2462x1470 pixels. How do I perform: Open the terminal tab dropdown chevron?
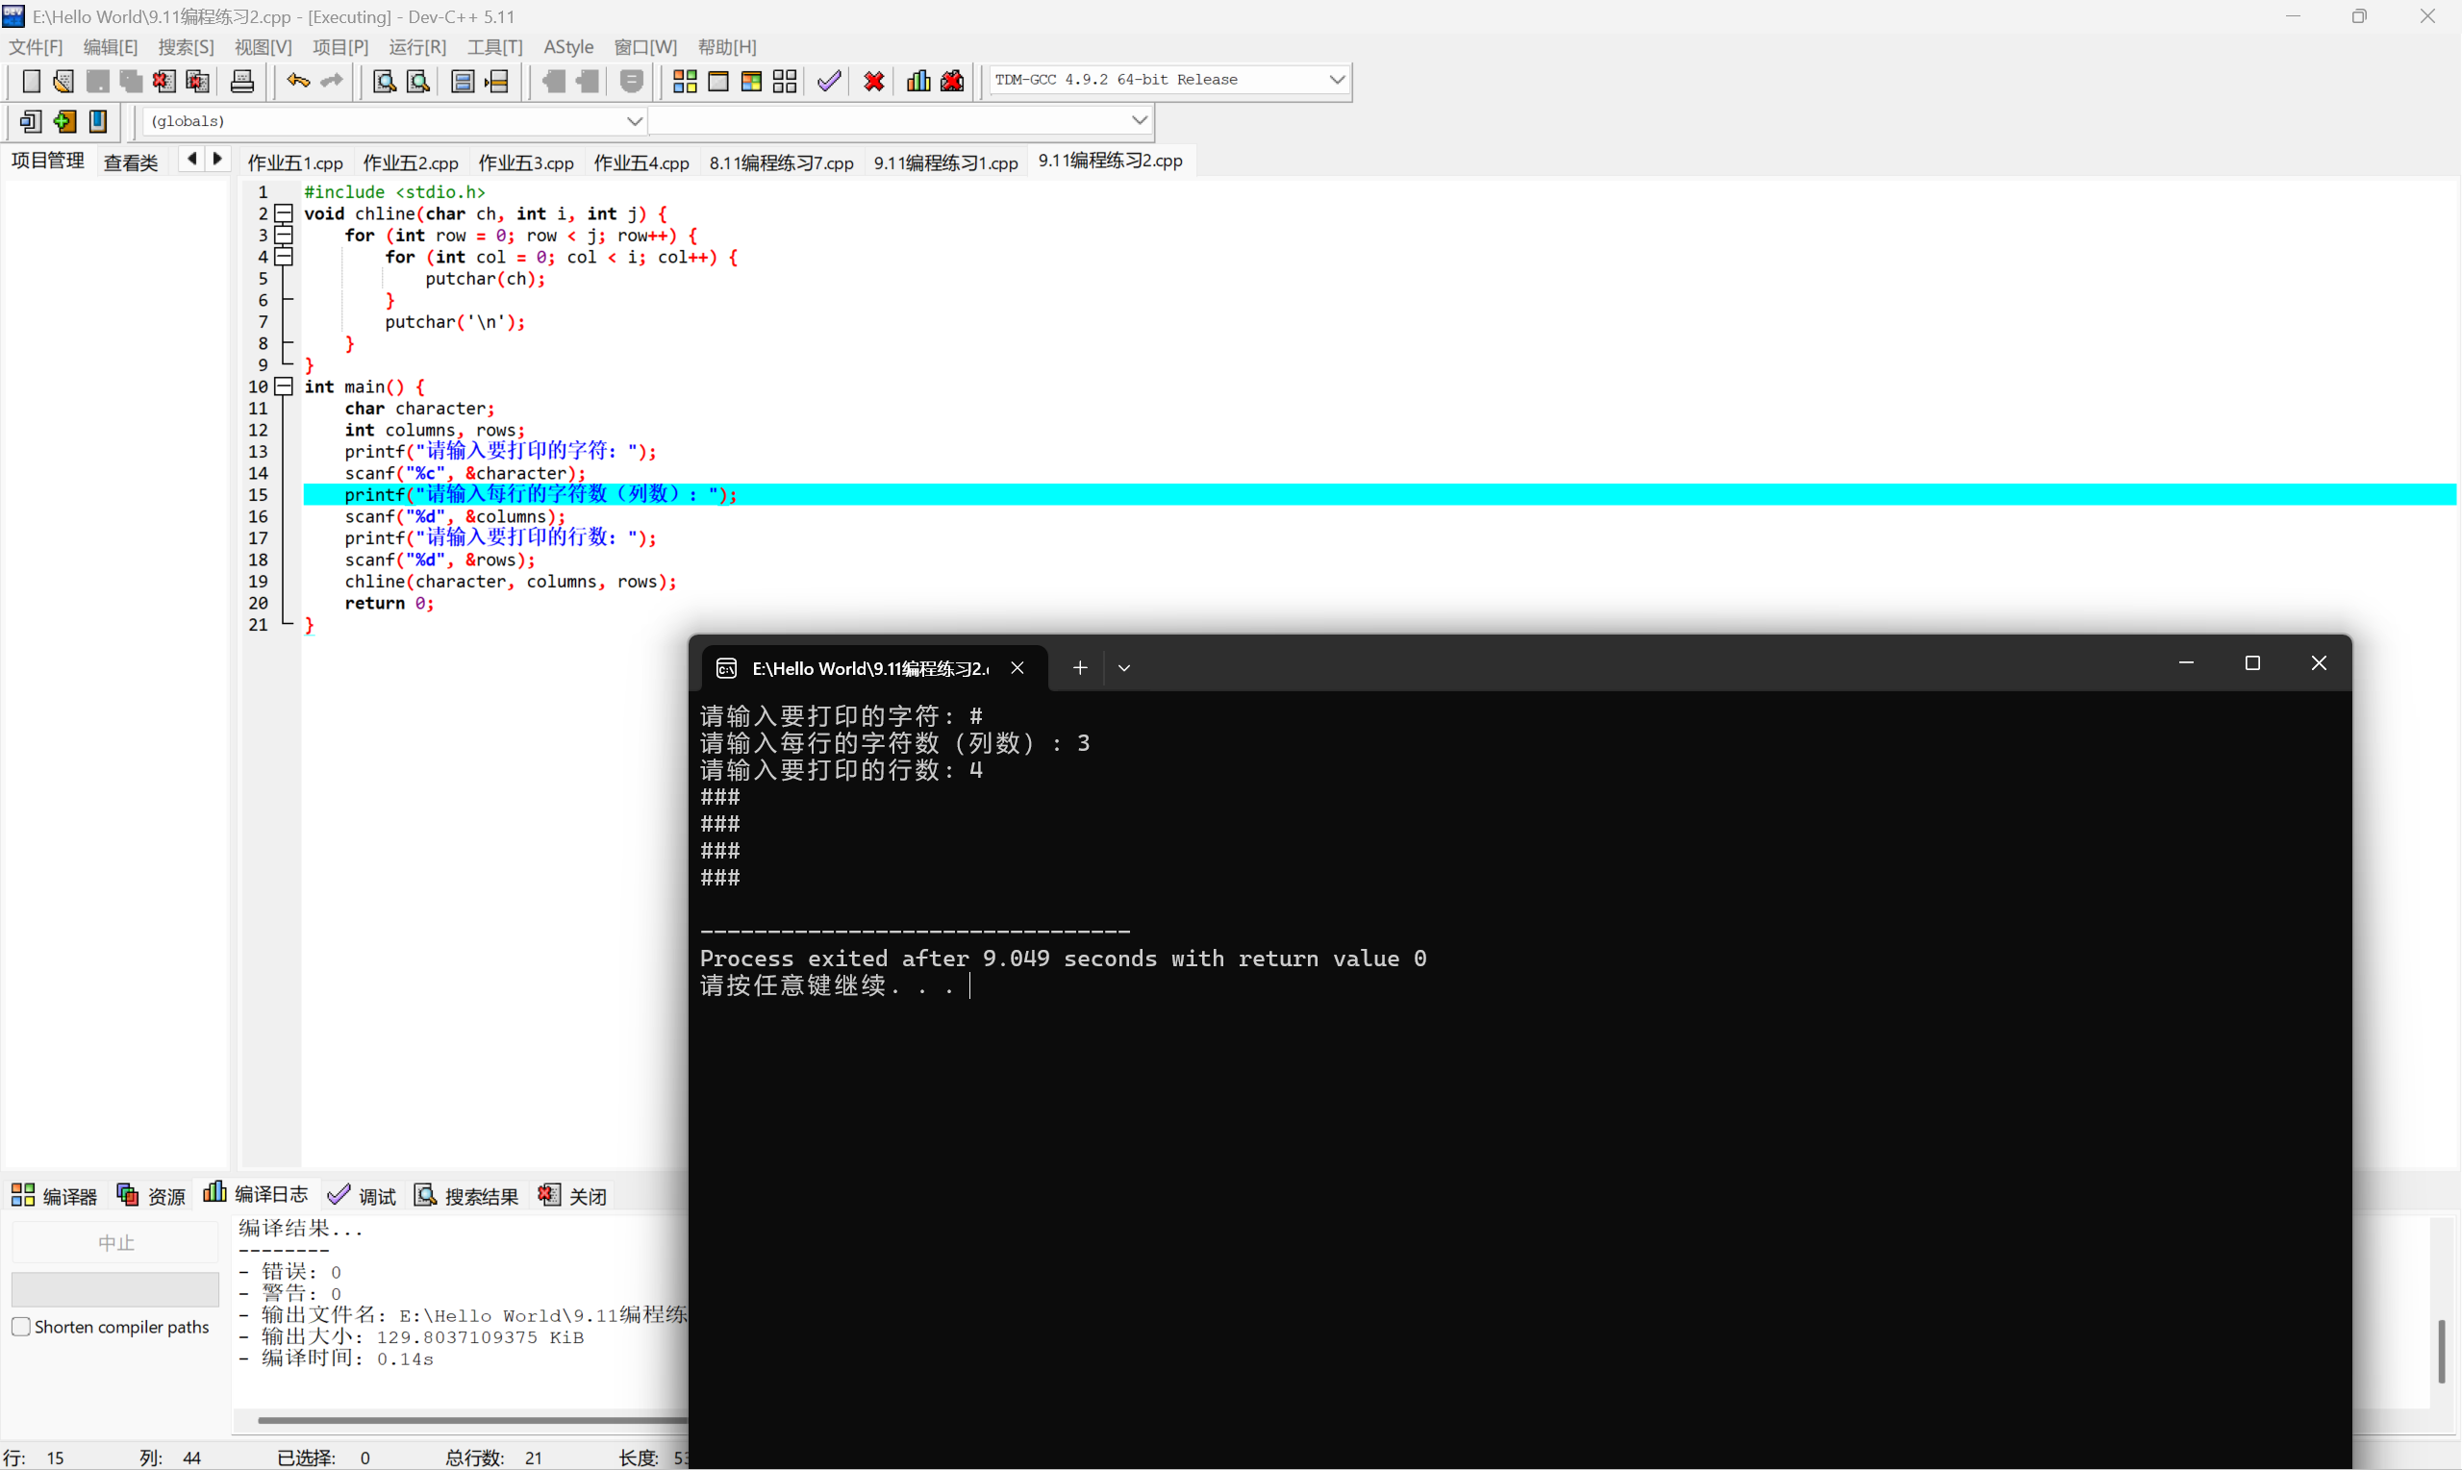[1123, 668]
